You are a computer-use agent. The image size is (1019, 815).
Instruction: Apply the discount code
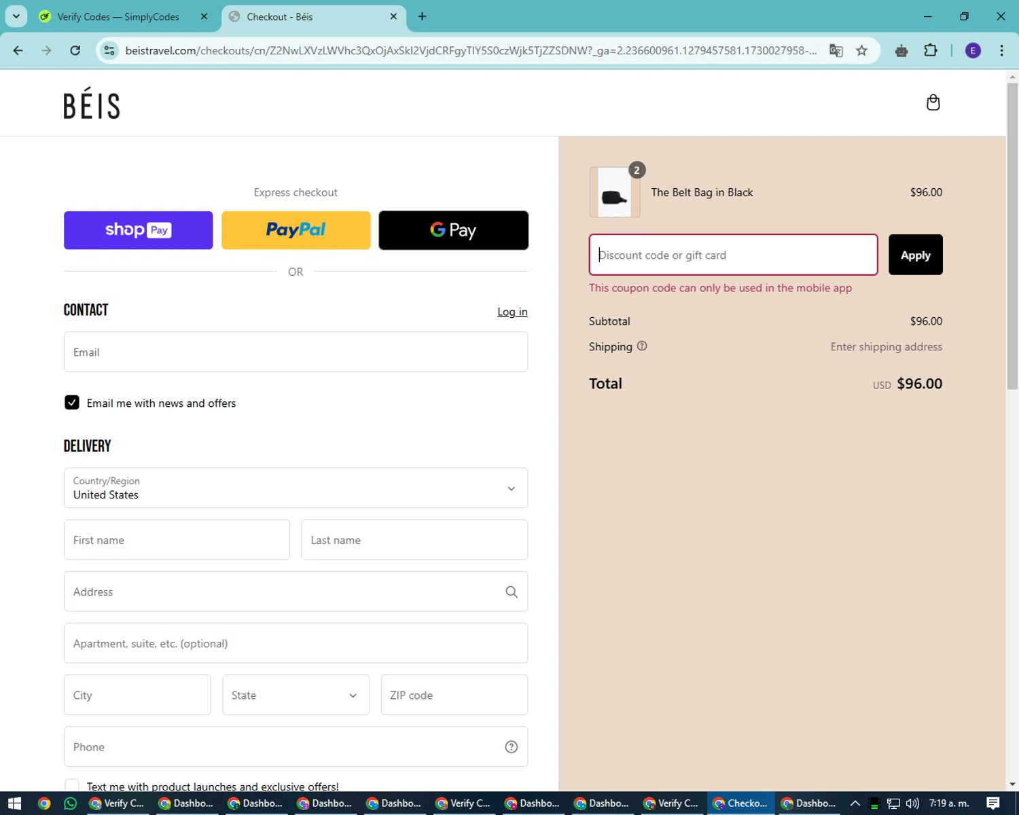[x=915, y=255]
